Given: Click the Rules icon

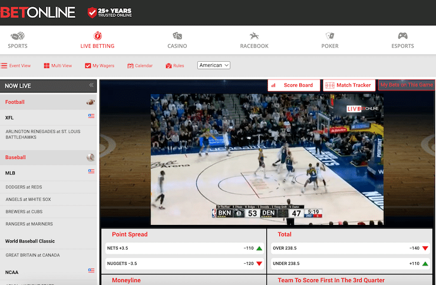Looking at the screenshot, I should pos(169,65).
